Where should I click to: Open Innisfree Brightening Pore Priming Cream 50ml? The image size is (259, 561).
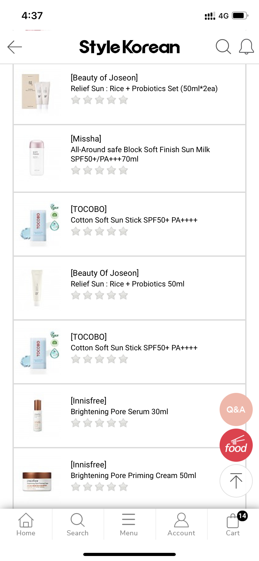click(133, 475)
